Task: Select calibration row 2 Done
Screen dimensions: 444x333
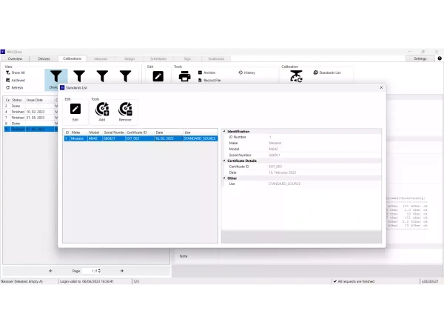Action: tap(30, 106)
